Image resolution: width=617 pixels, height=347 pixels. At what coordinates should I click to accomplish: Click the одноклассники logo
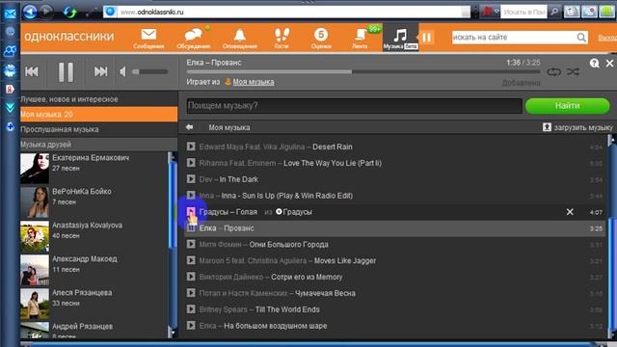click(69, 37)
